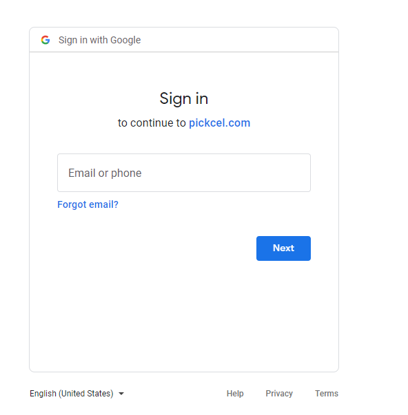The image size is (408, 415).
Task: Click the language selector caret arrow
Action: [x=121, y=394]
